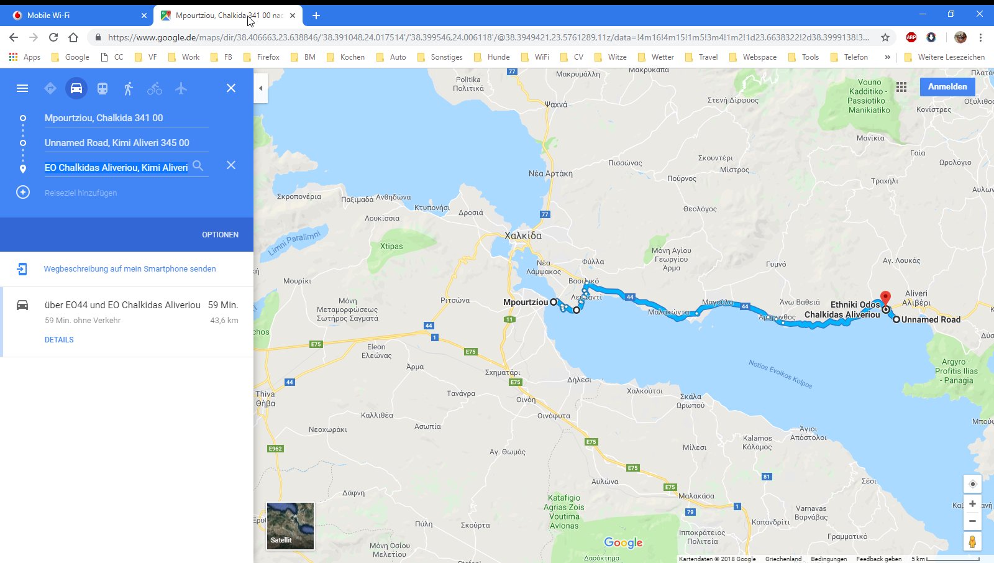Click the red destination pin on map
Screen dimensions: 994x563
pos(886,298)
